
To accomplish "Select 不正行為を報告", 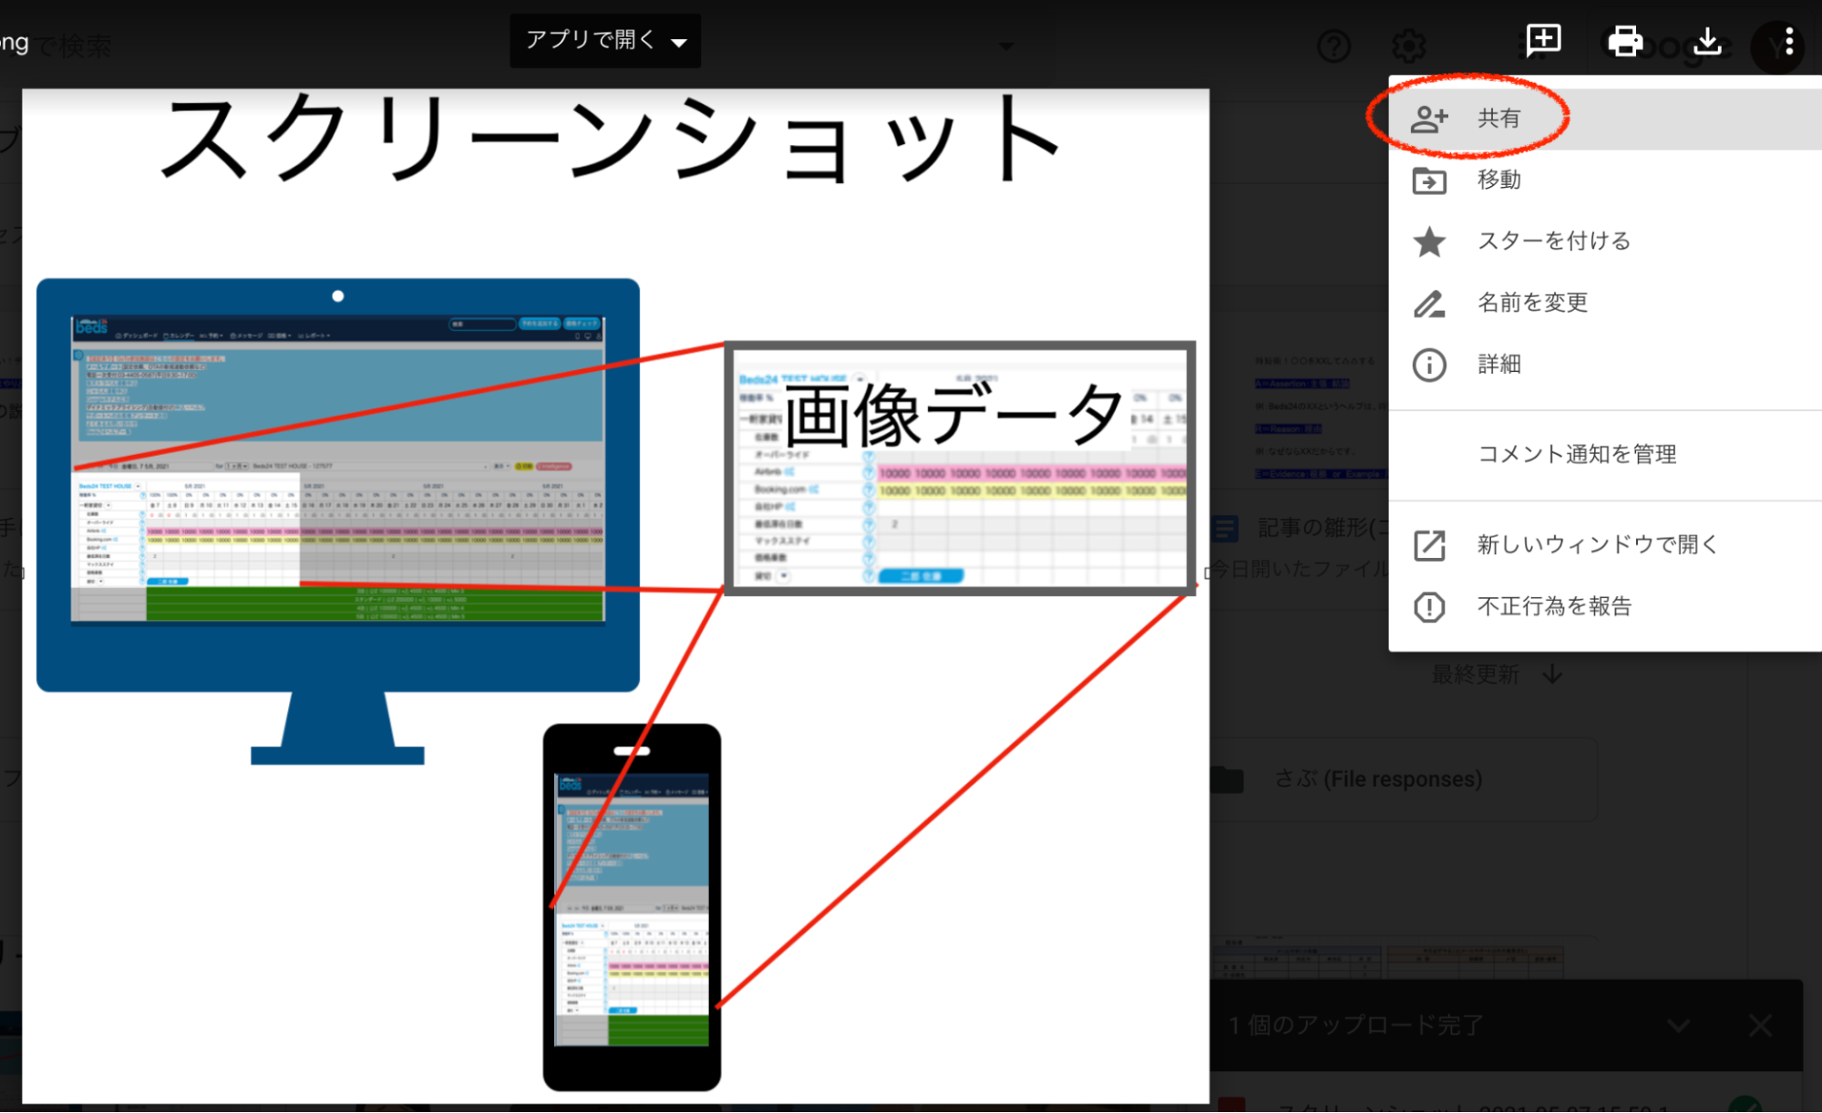I will coord(1553,607).
